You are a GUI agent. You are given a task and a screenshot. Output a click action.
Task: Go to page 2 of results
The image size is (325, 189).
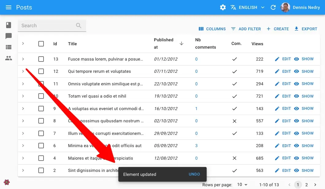click(306, 185)
